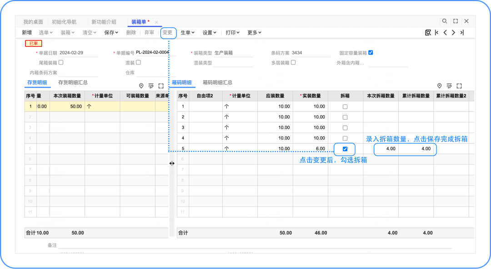Click the panel splitter handle between tables
The image size is (491, 269).
[172, 164]
